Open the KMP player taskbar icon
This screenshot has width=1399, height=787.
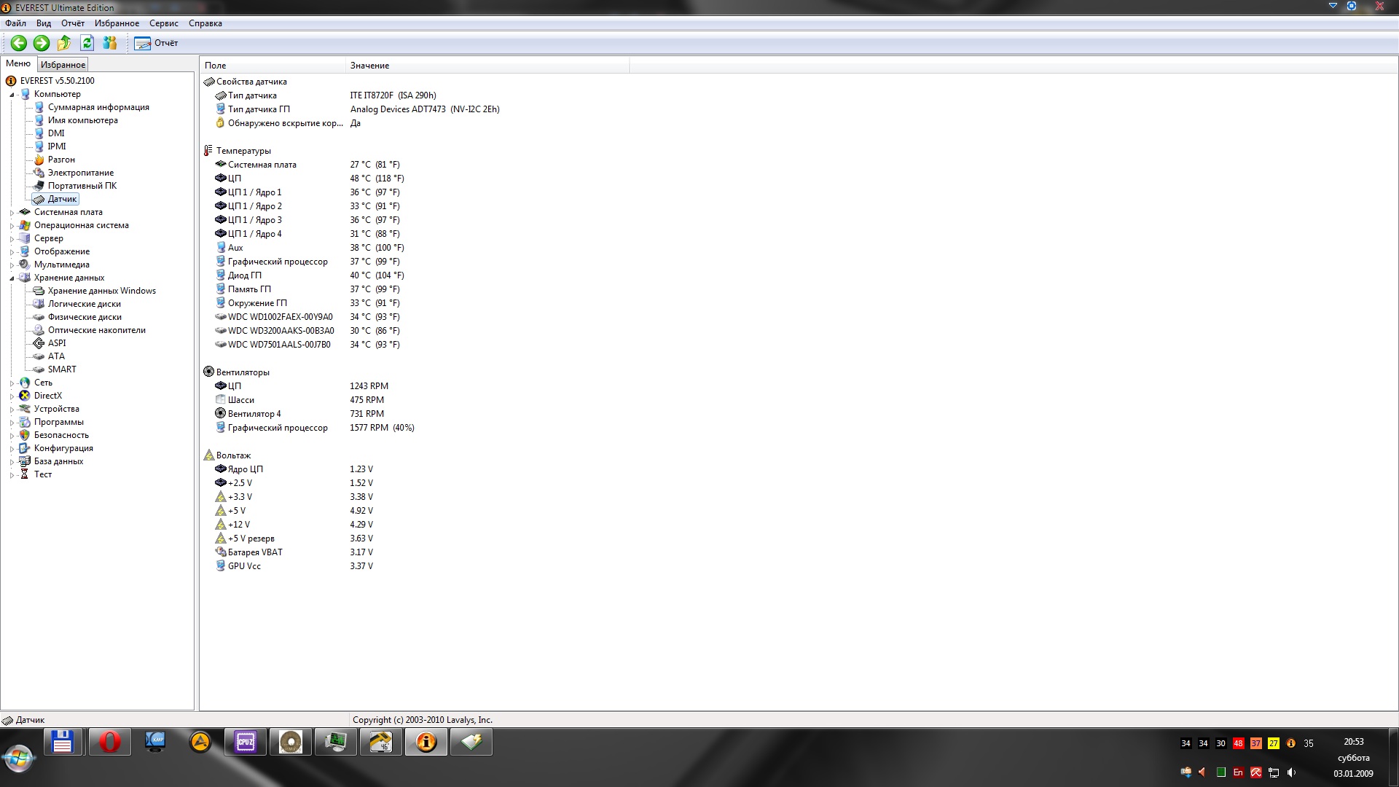(155, 743)
